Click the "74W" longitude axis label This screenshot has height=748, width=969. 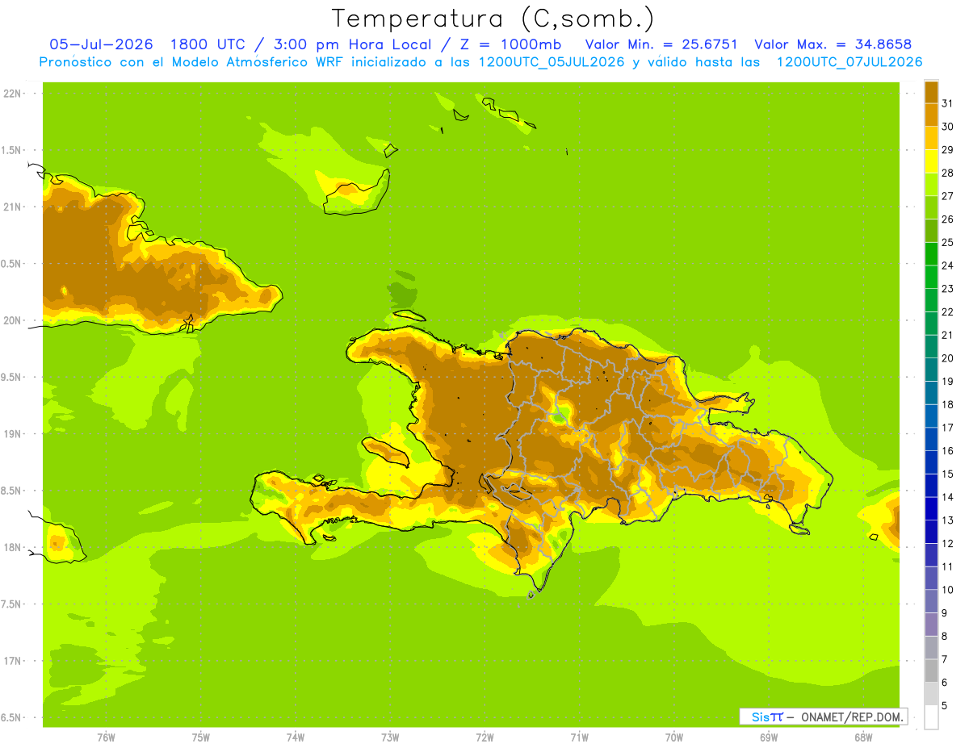point(296,737)
